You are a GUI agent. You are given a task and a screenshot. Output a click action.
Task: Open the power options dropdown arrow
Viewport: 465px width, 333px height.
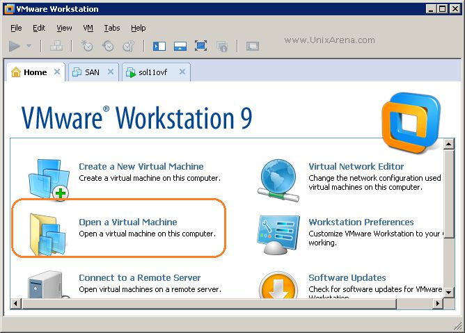29,47
